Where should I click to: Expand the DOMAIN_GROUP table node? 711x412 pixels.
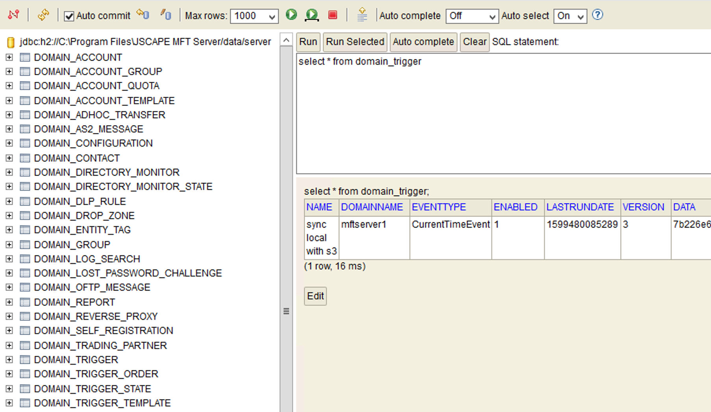[x=9, y=245]
